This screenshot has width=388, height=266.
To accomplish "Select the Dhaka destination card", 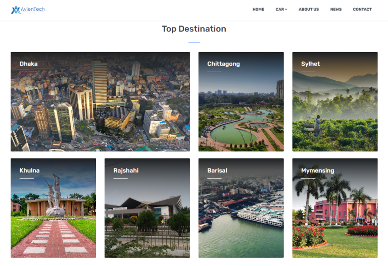I will (100, 101).
